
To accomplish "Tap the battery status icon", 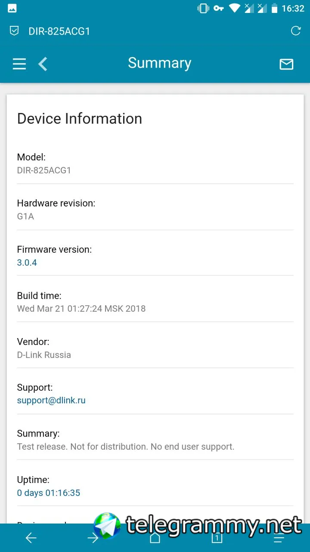I will click(x=274, y=8).
